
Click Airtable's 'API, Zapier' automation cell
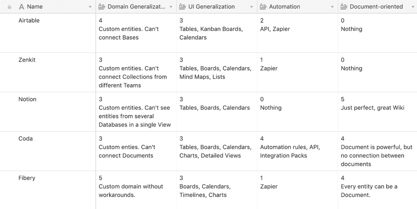tap(275, 29)
